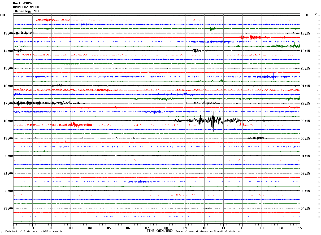This screenshot has width=321, height=235.
Task: Click minute tick 13 on bottom axis
Action: coord(262,228)
